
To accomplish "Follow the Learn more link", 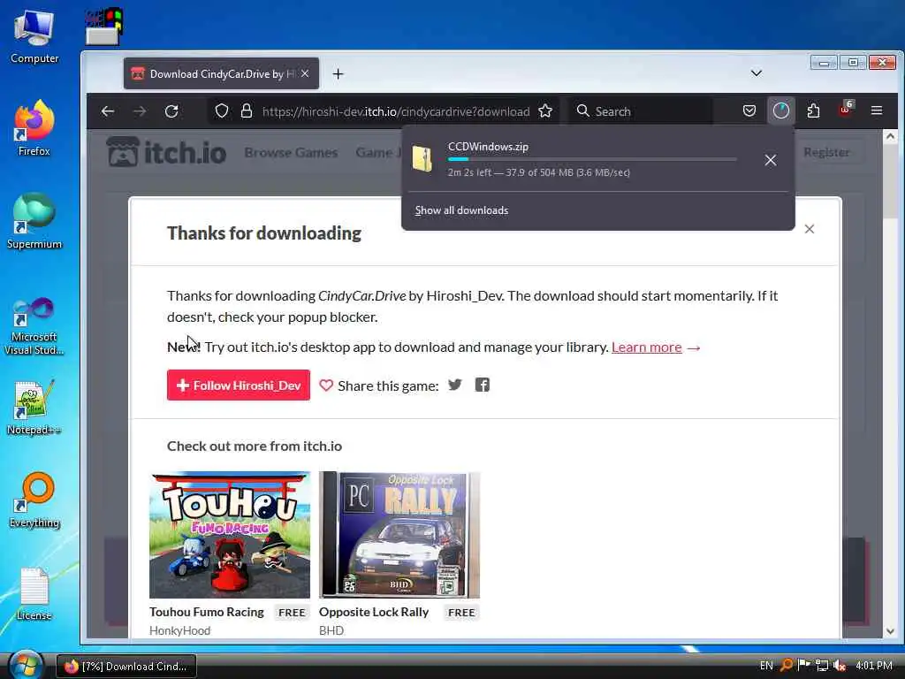I will click(x=646, y=347).
